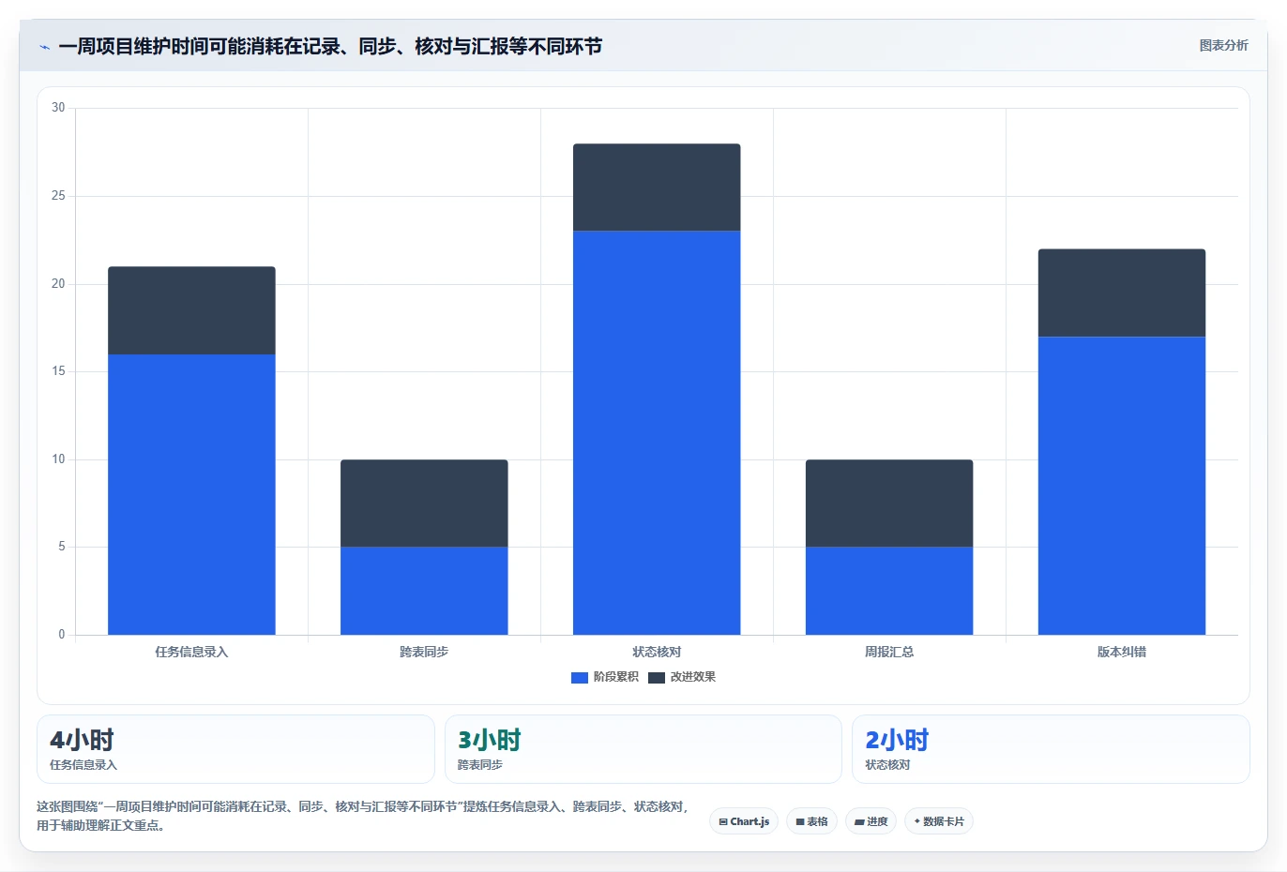Click the 0 value on the y-axis

[62, 635]
